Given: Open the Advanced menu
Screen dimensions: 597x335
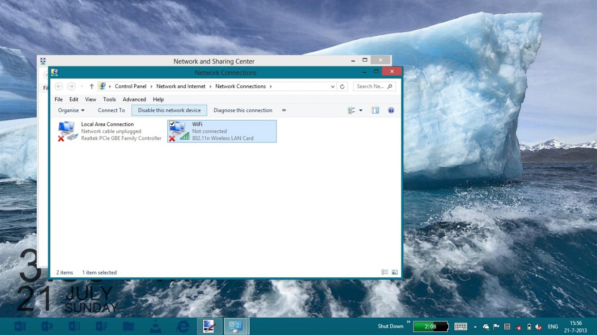Looking at the screenshot, I should (x=134, y=99).
